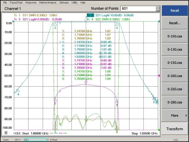Load the 0-28G.csa state file
The image size is (189, 142).
tap(175, 102)
